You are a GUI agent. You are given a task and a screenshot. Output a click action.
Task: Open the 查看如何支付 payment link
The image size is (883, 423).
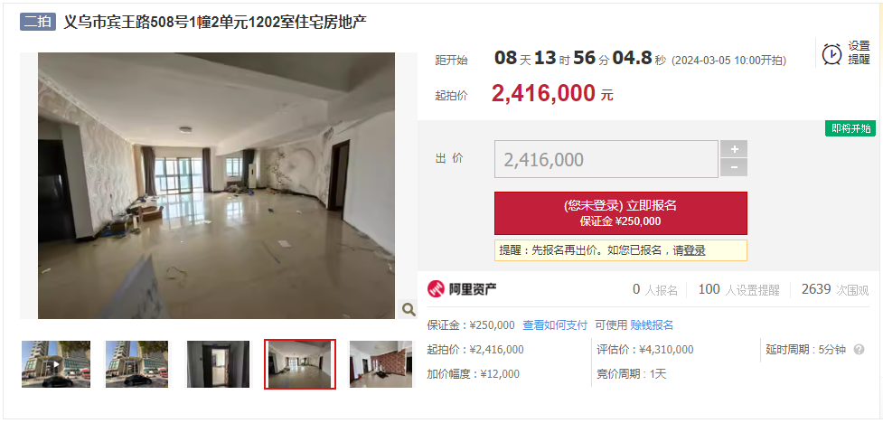(555, 325)
